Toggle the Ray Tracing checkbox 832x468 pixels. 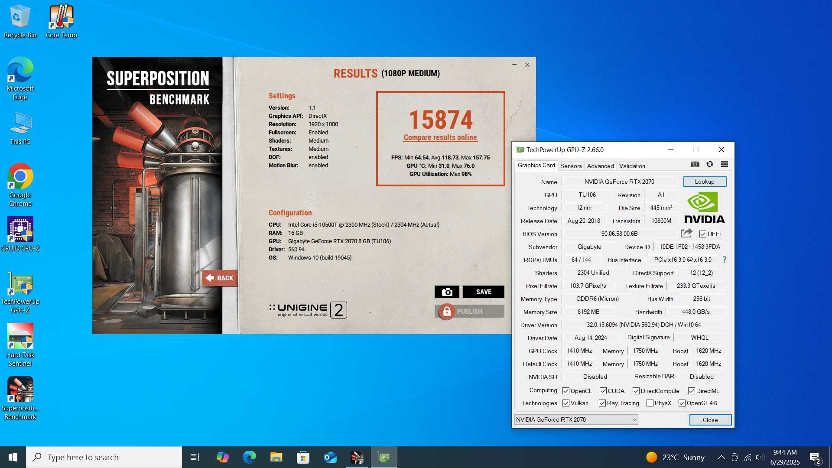(x=602, y=403)
